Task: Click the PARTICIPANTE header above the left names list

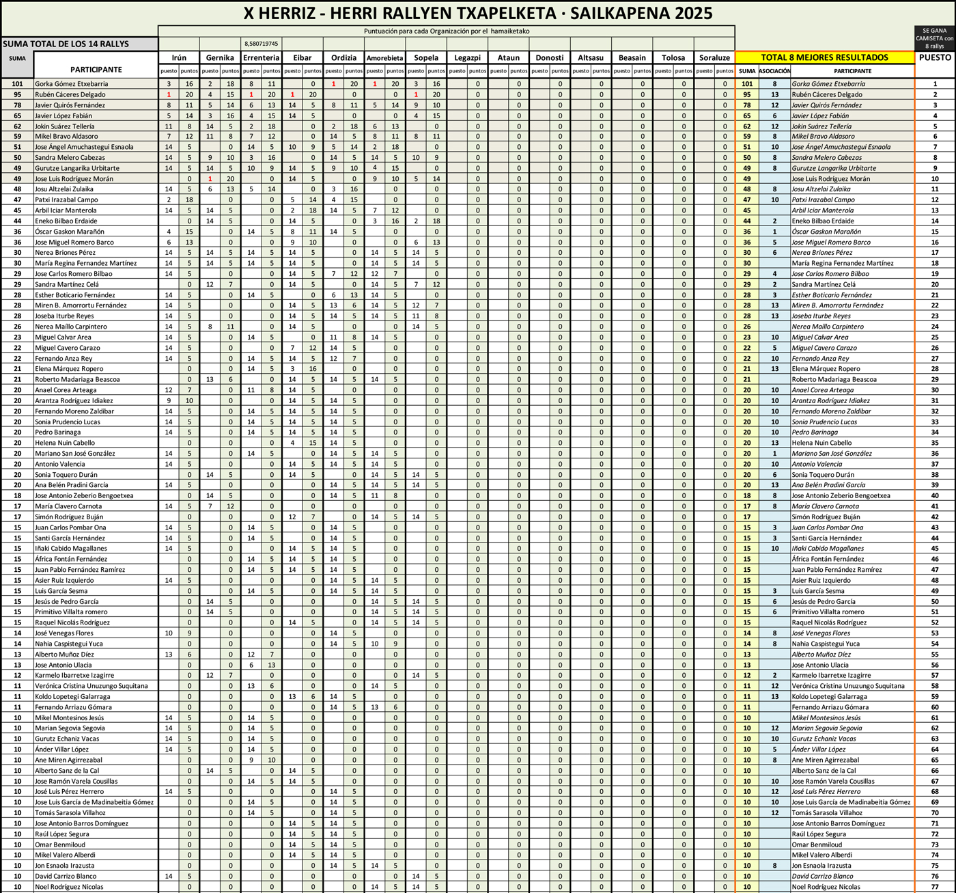Action: [96, 70]
